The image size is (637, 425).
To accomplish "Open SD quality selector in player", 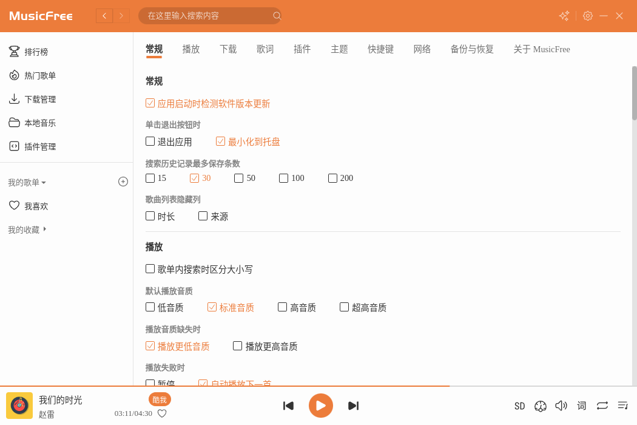I will coord(519,406).
